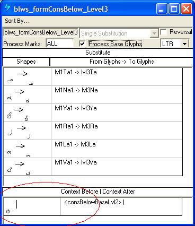Click the Shapes column header
The height and width of the screenshot is (226, 195).
[x=26, y=62]
